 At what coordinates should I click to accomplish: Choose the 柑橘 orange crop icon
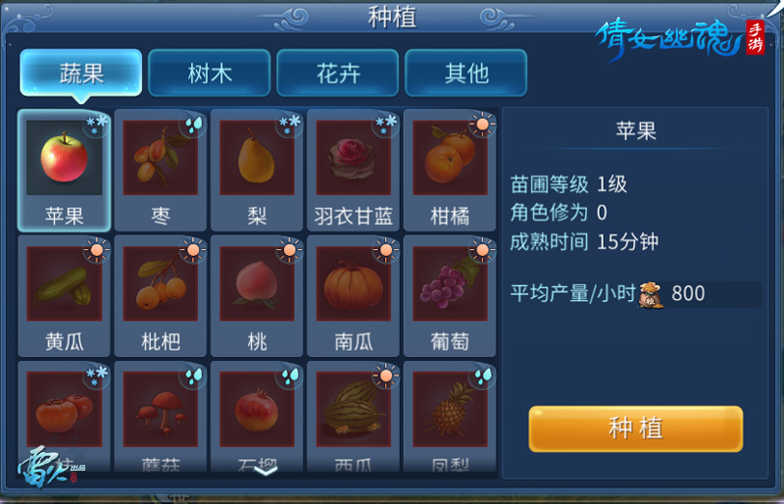click(x=450, y=158)
